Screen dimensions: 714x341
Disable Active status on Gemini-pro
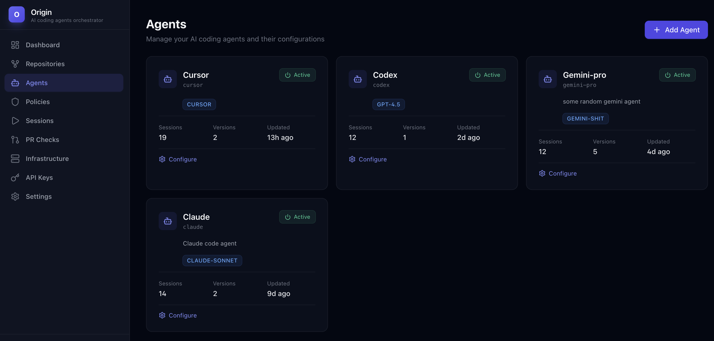coord(677,75)
